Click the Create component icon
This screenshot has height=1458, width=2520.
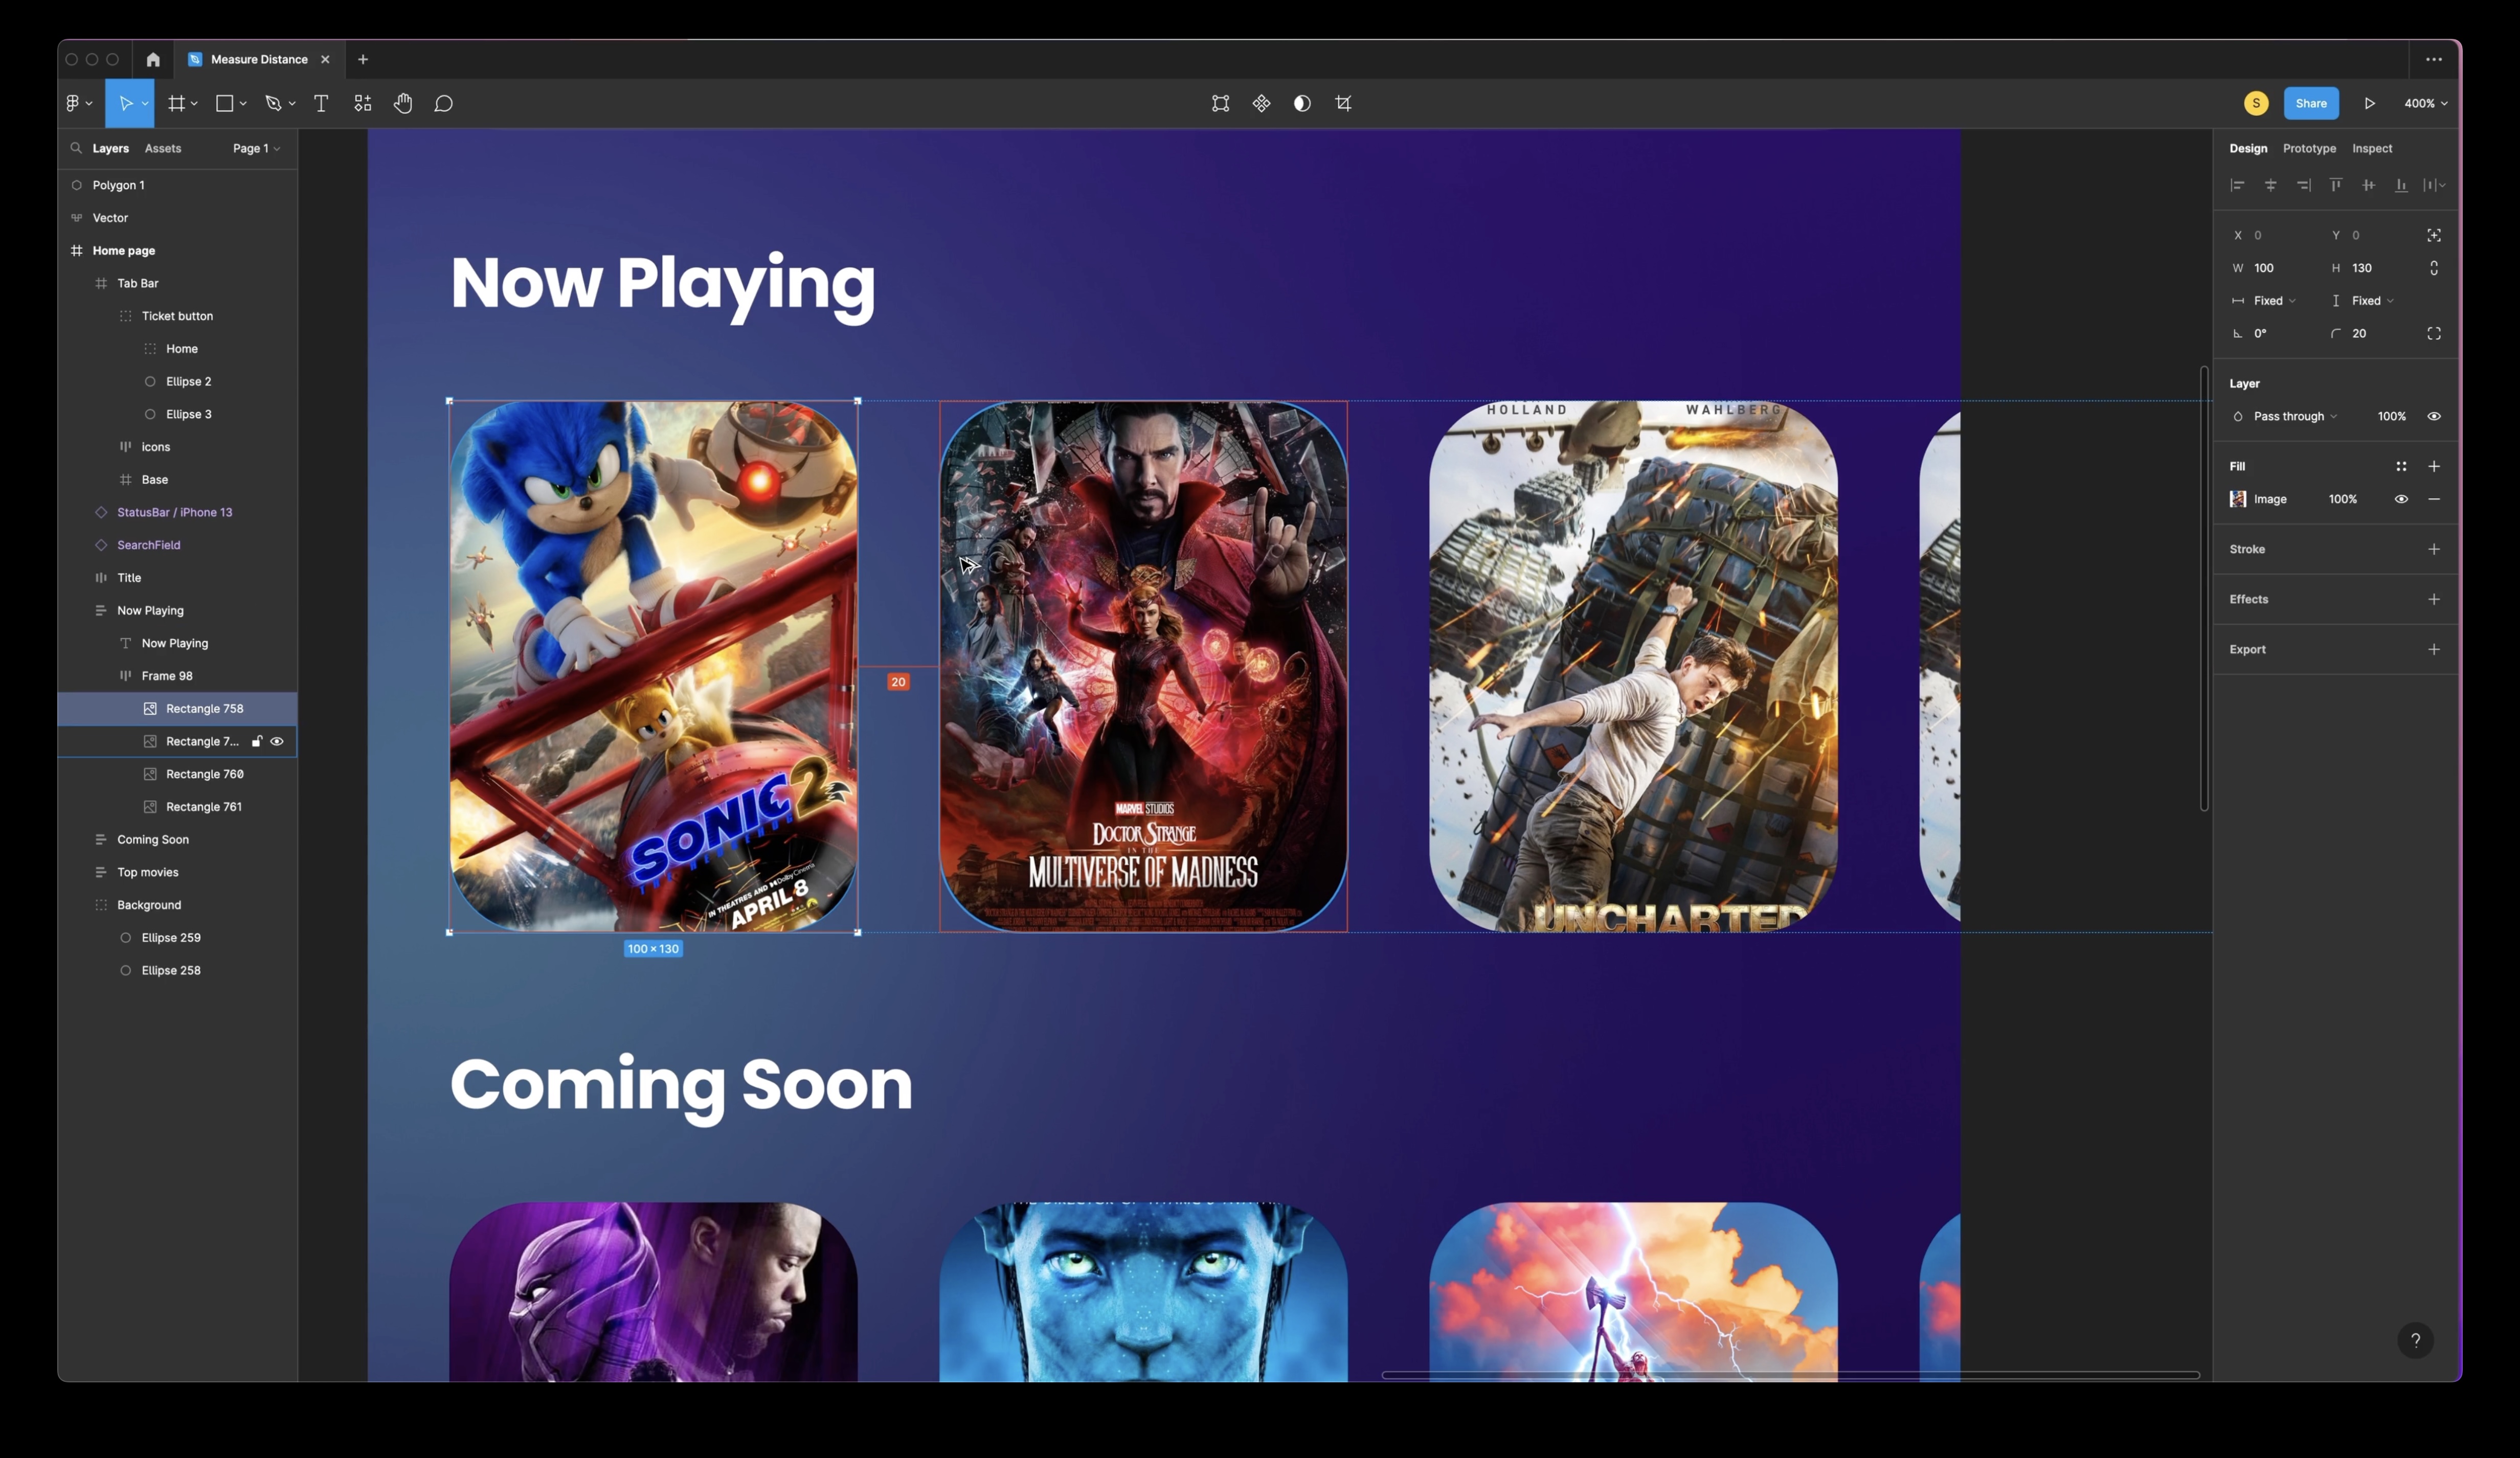coord(1261,103)
